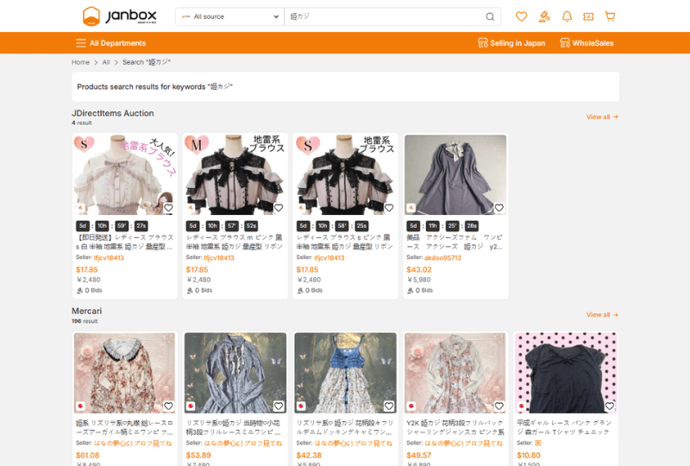
Task: Open the shopping cart icon
Action: point(610,16)
